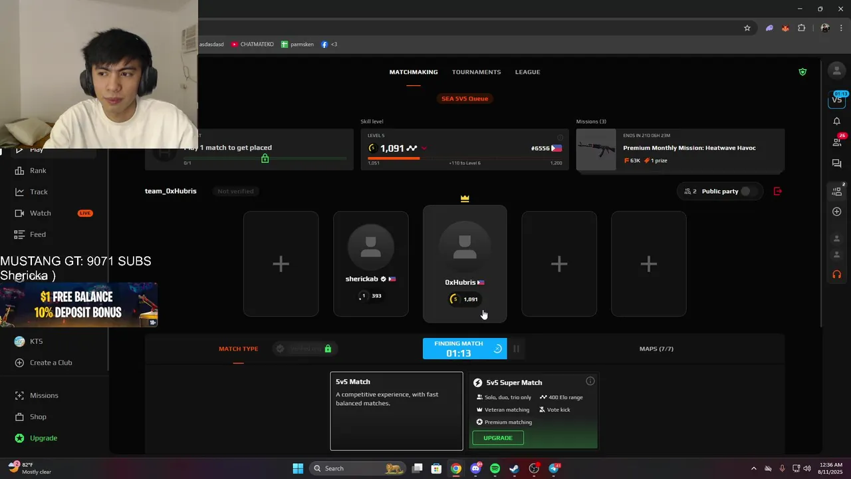The image size is (851, 479).
Task: Click the empty leftmost party slot plus
Action: tap(281, 264)
